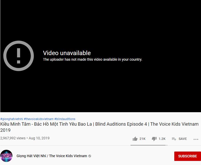The width and height of the screenshot is (201, 165).
Task: Click the thumbs-down dislike icon
Action: 154,139
